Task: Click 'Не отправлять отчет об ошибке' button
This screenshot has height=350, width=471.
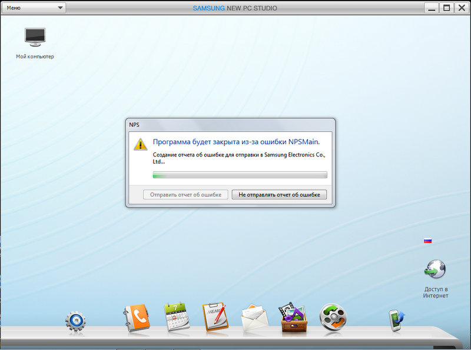Action: 279,195
